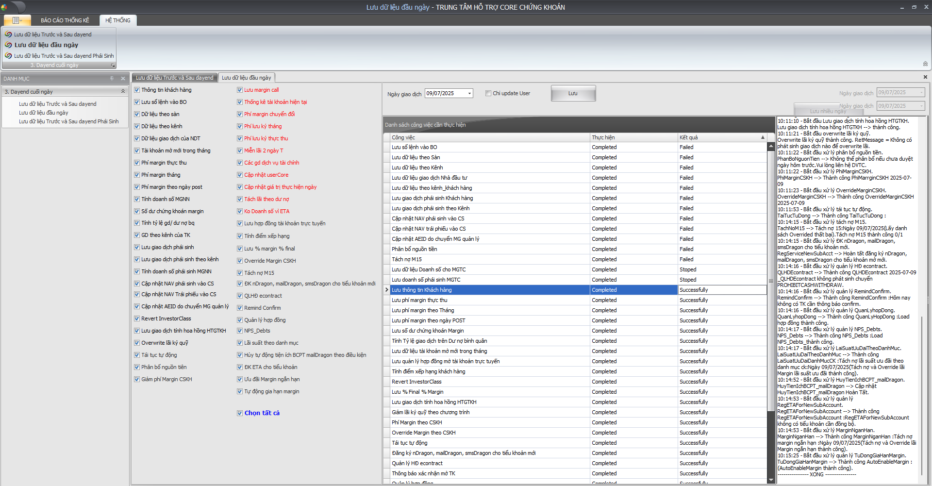Uncheck Tự động gia hạn margin checkbox
The width and height of the screenshot is (932, 486).
240,391
